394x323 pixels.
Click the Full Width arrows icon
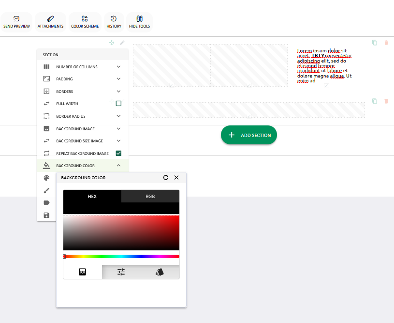(46, 104)
